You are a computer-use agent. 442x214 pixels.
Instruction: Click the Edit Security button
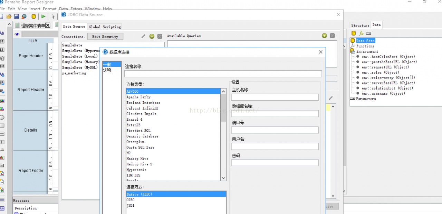[105, 37]
